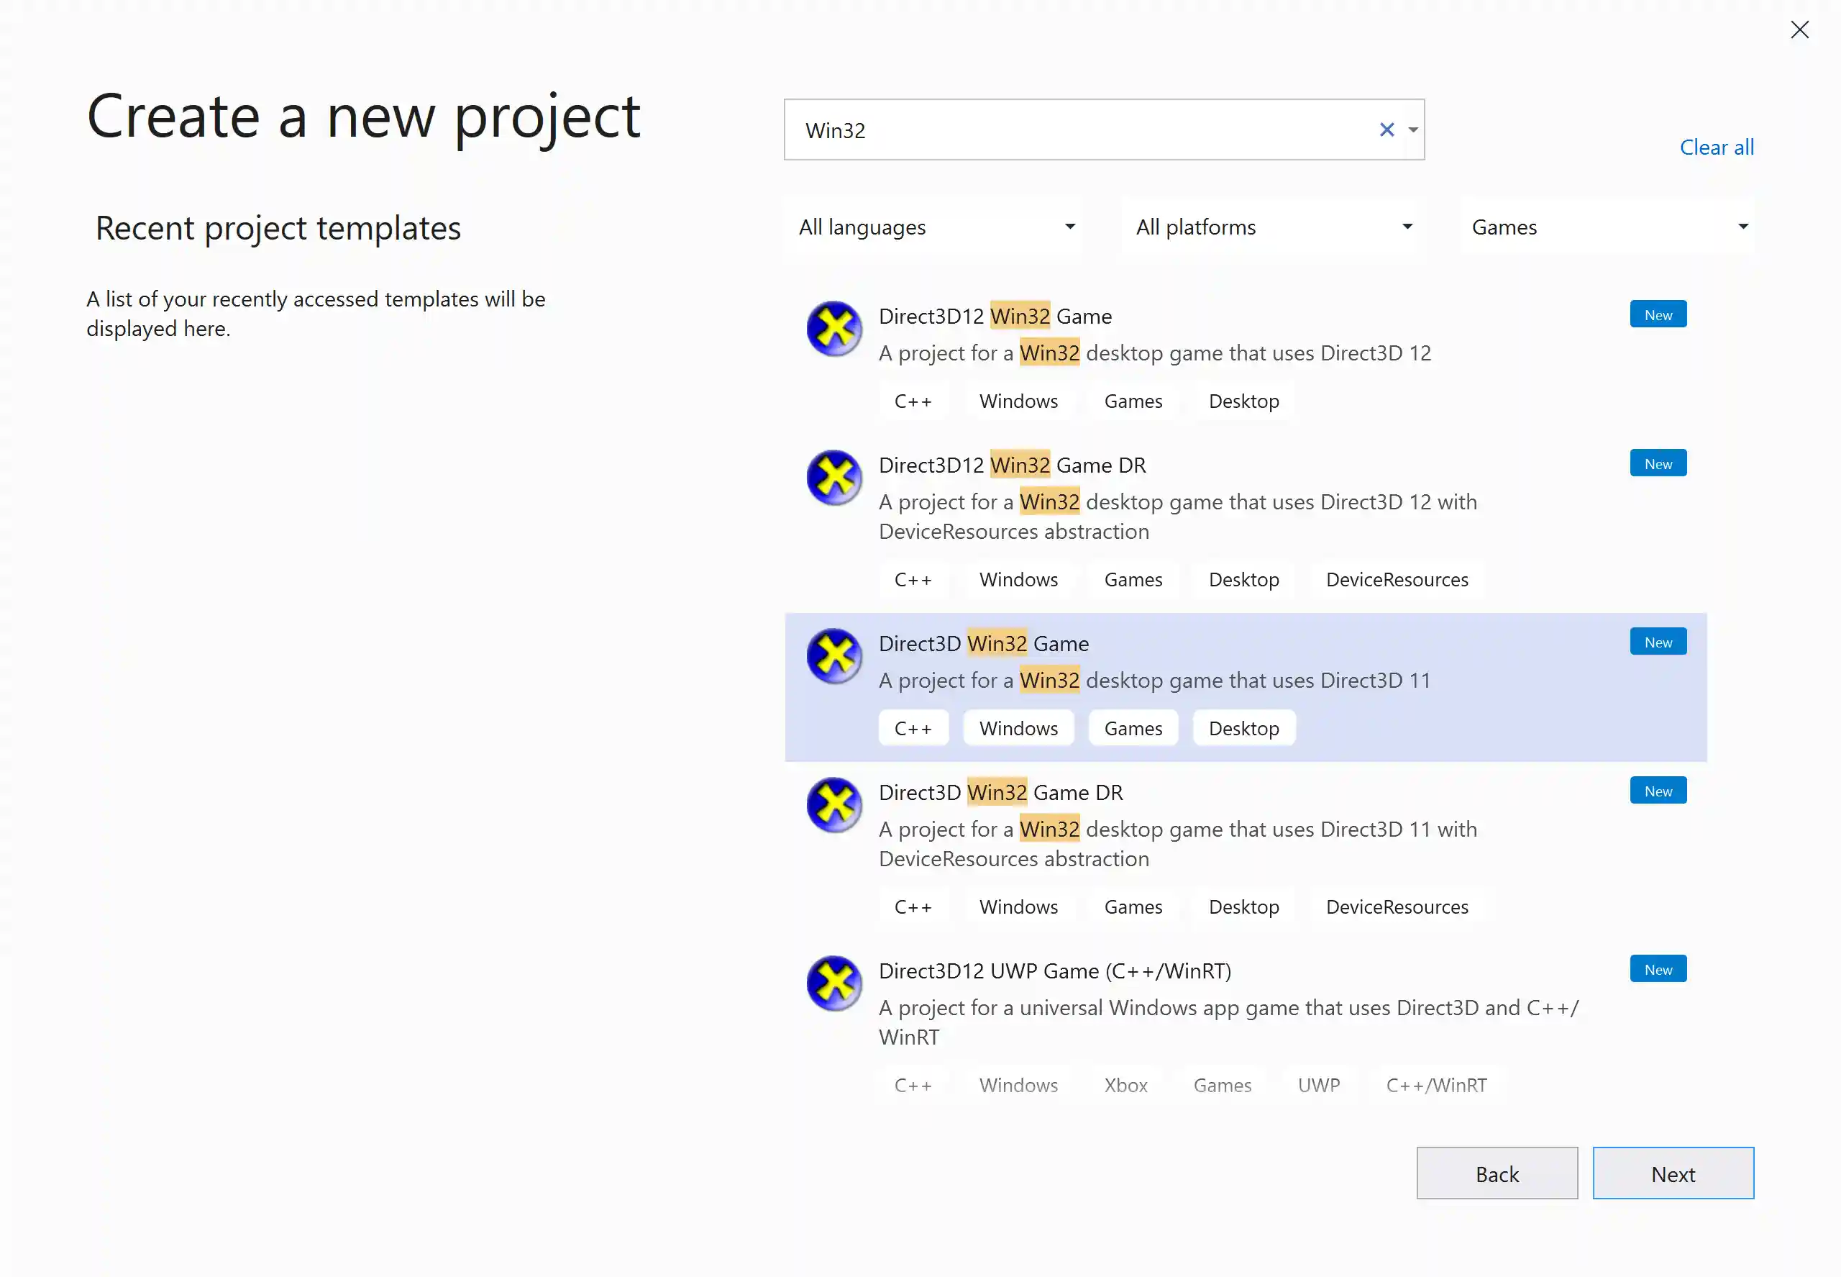
Task: Clear the Win32 search query
Action: pyautogui.click(x=1386, y=129)
